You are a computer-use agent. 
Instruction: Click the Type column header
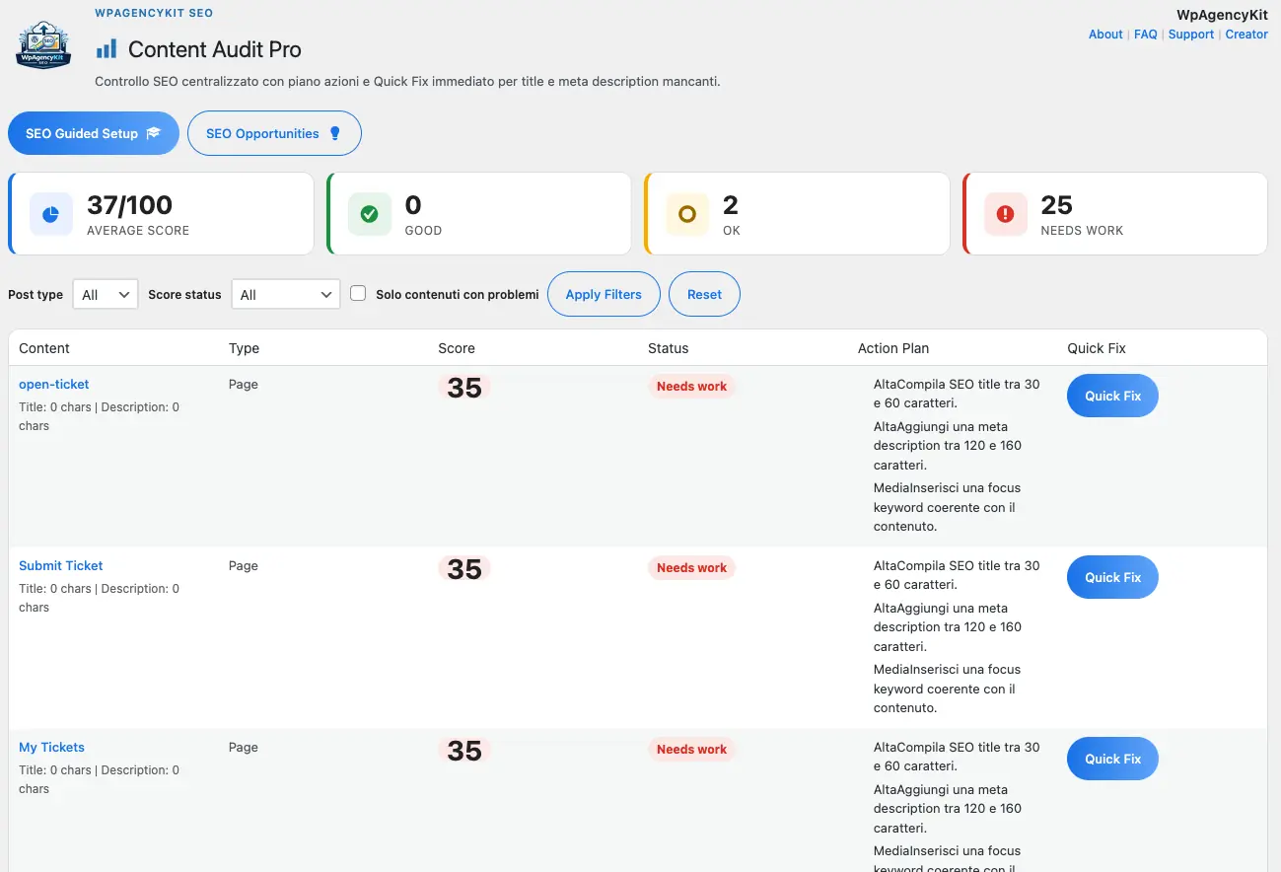point(244,348)
